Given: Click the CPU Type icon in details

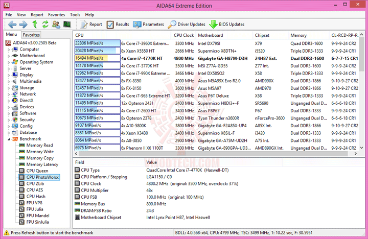Looking at the screenshot, I should pyautogui.click(x=77, y=170).
